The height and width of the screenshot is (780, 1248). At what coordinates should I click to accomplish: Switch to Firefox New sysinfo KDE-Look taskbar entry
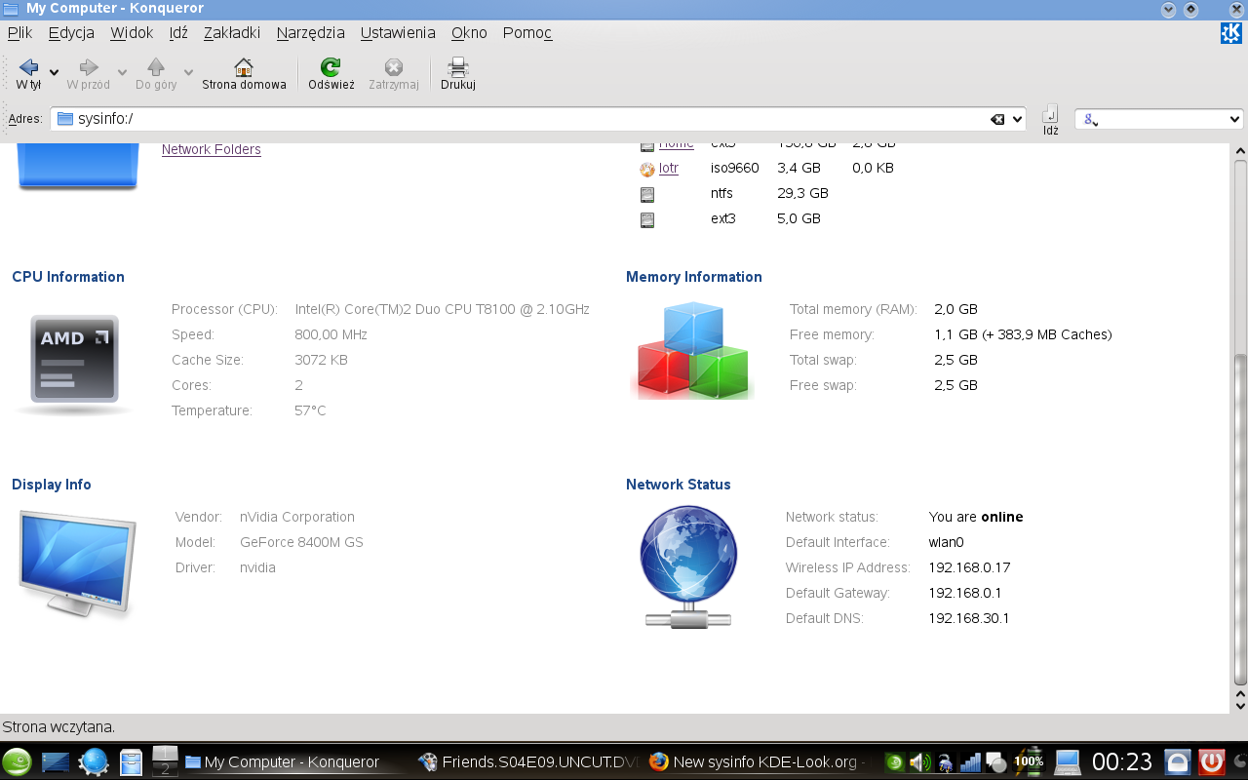pos(755,762)
